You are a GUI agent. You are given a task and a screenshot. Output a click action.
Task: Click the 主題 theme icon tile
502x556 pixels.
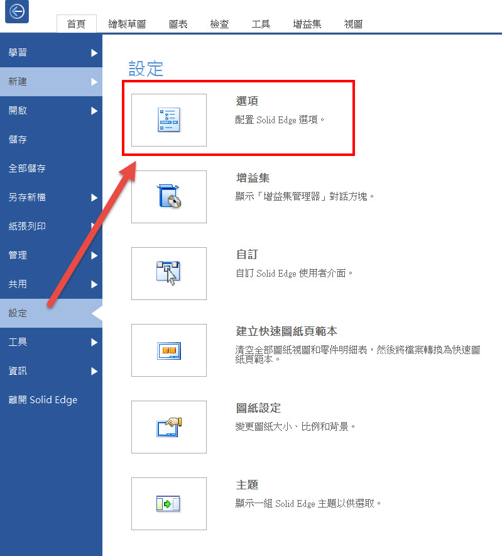(x=168, y=504)
